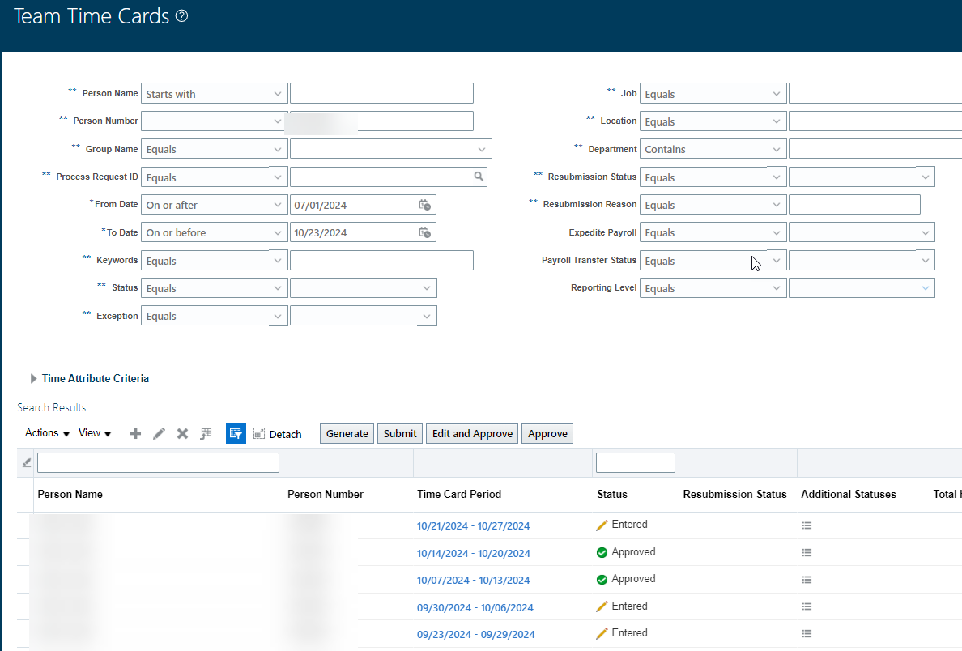Viewport: 962px width, 651px height.
Task: Open the Process Request ID search picker
Action: point(479,177)
